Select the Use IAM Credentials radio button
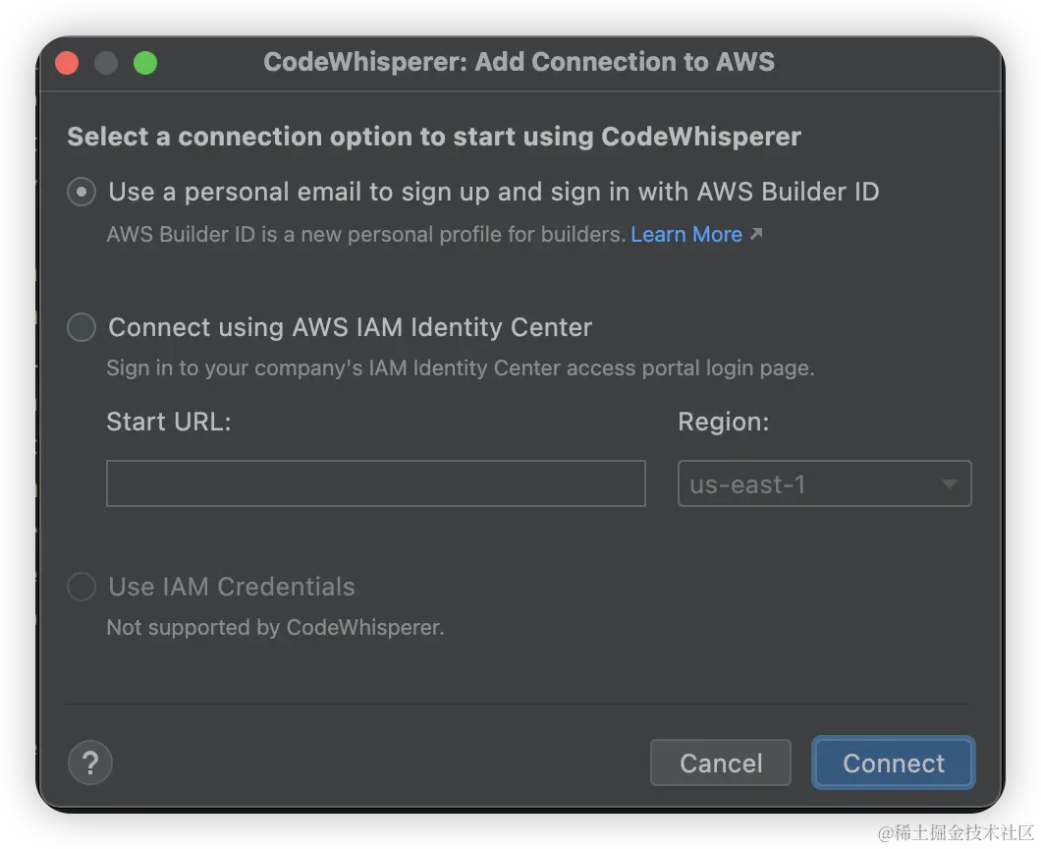This screenshot has width=1041, height=849. 82,587
